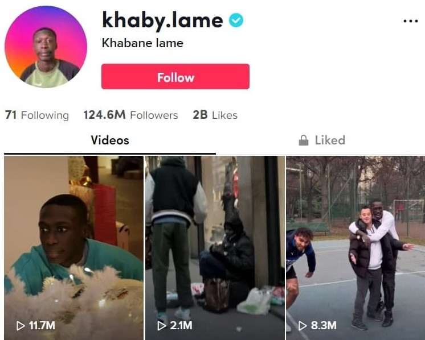Switch to the Liked tab

(x=322, y=140)
